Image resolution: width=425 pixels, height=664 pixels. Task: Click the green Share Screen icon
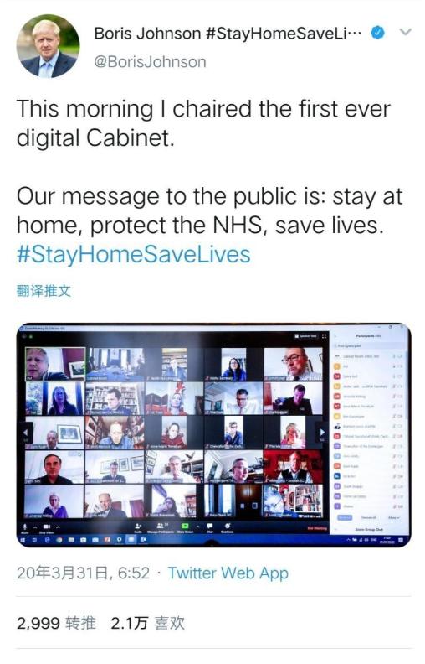click(x=185, y=527)
